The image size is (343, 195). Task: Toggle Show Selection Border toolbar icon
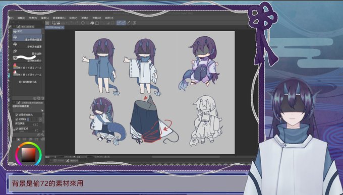click(112, 23)
